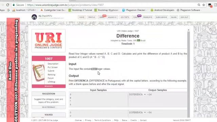Open the ACADEMIC menu item
217x122 pixels.
112,17
